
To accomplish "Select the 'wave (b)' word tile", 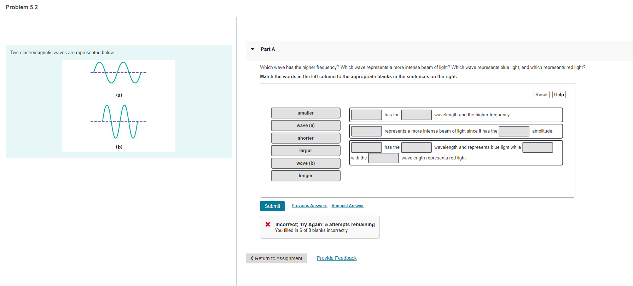I will 306,163.
